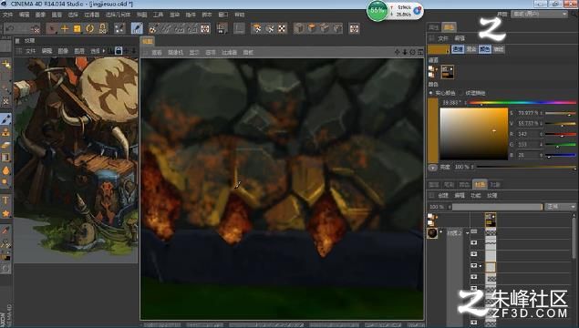Select the star shape tool in left palette
This screenshot has width=579, height=328.
(x=5, y=213)
